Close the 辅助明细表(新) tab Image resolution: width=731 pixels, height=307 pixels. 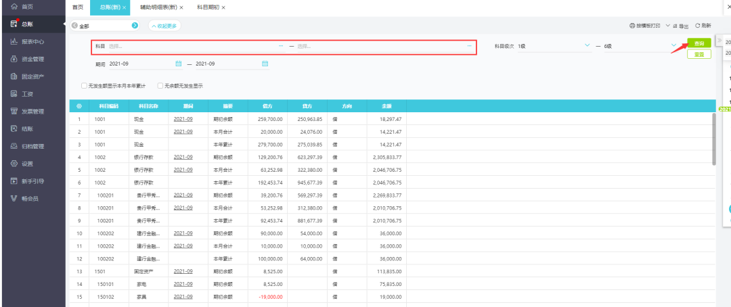point(181,7)
